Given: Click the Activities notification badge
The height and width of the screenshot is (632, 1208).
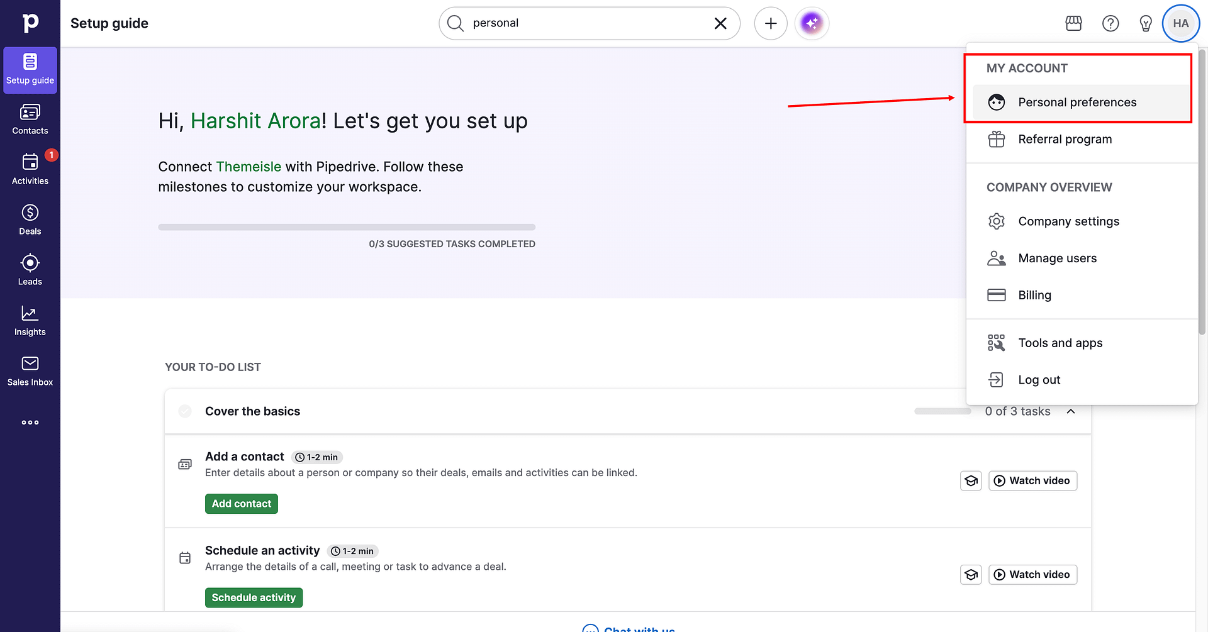Looking at the screenshot, I should coord(52,155).
